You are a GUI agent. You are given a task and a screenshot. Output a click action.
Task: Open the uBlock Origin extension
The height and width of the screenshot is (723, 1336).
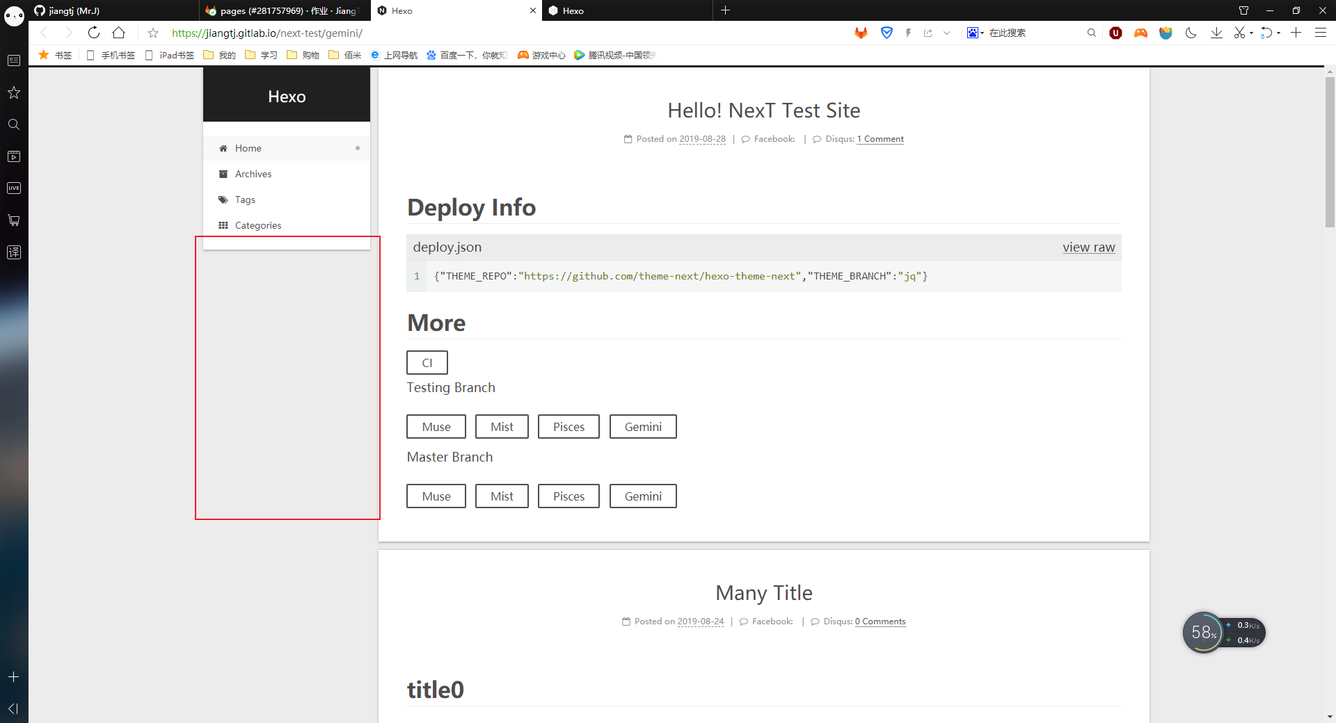tap(1115, 33)
